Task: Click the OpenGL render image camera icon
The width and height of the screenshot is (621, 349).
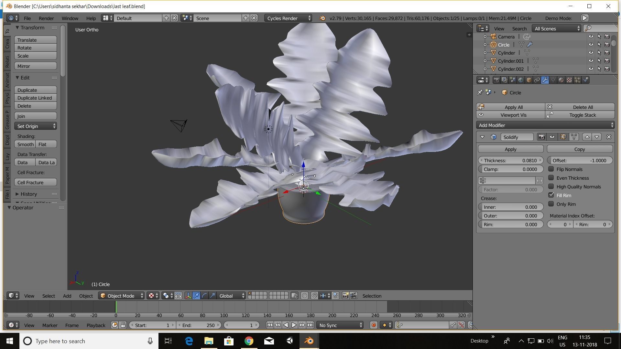Action: 345,296
